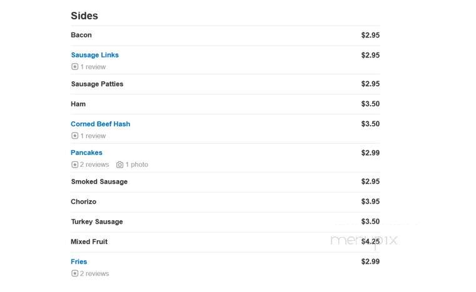
Task: Read the 1 review for Sausage Links
Action: tap(93, 67)
